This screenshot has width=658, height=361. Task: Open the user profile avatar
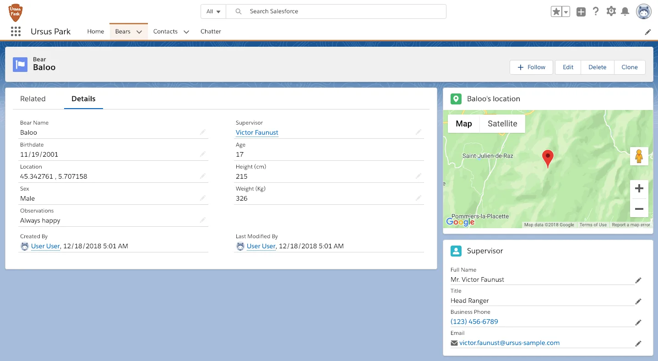click(x=644, y=12)
